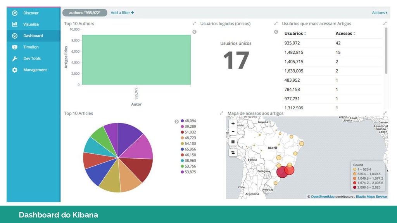
Task: Click user 1,405,715 table cell
Action: pos(294,62)
